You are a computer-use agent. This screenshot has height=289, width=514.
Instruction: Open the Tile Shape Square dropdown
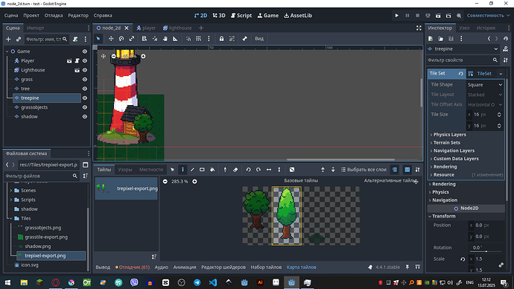(x=485, y=85)
